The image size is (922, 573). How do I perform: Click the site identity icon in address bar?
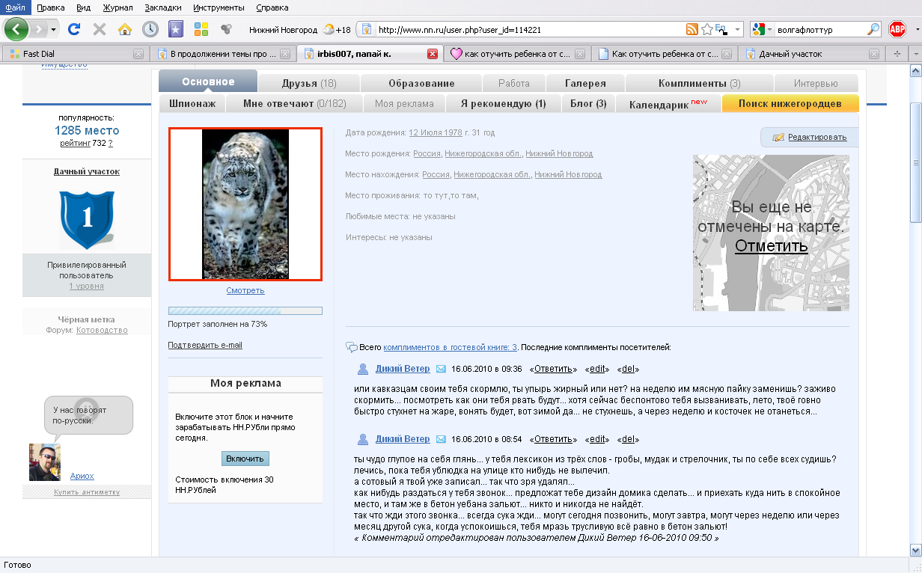[367, 30]
